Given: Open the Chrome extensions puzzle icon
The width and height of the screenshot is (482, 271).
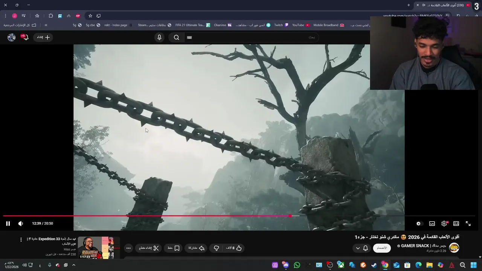Looking at the screenshot, I should tap(51, 16).
